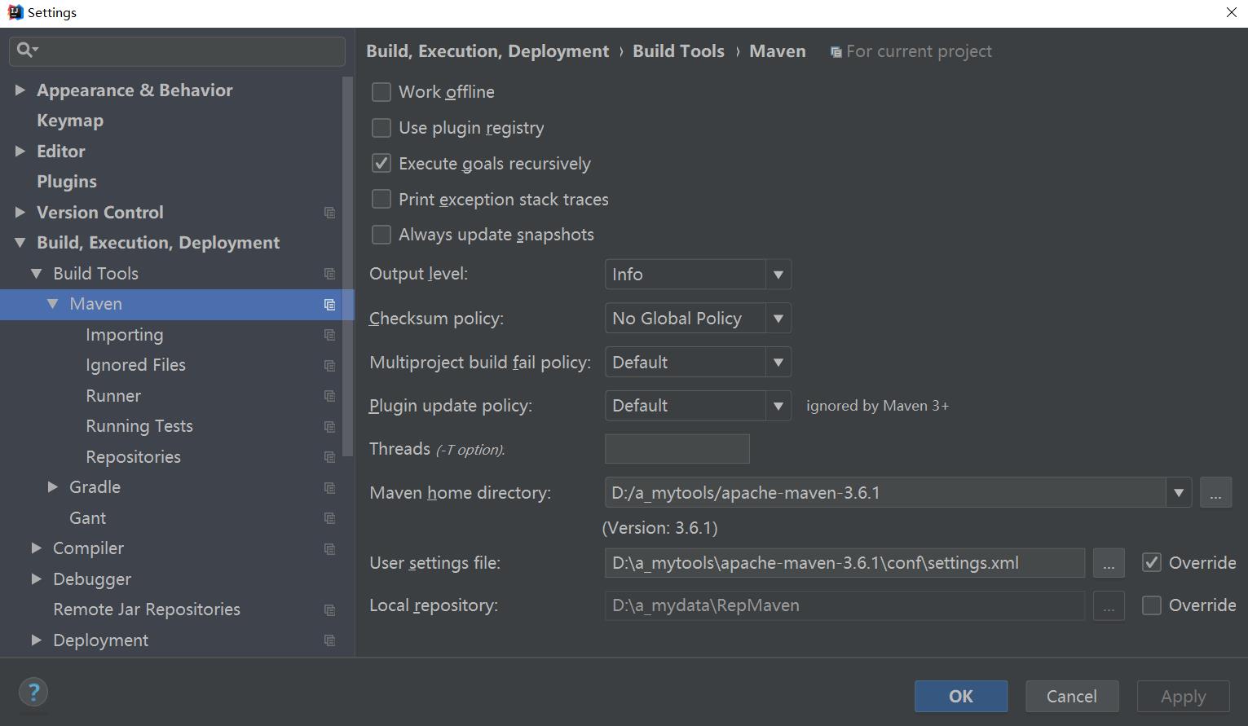Click the Apply button
The width and height of the screenshot is (1248, 726).
(x=1184, y=697)
